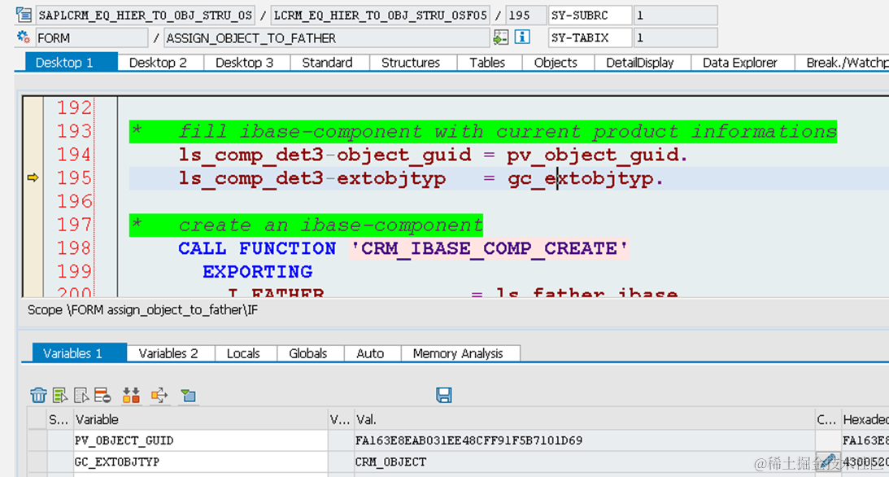Image resolution: width=889 pixels, height=477 pixels.
Task: Select the row header of GC_EXTOBJTYP
Action: pyautogui.click(x=37, y=462)
